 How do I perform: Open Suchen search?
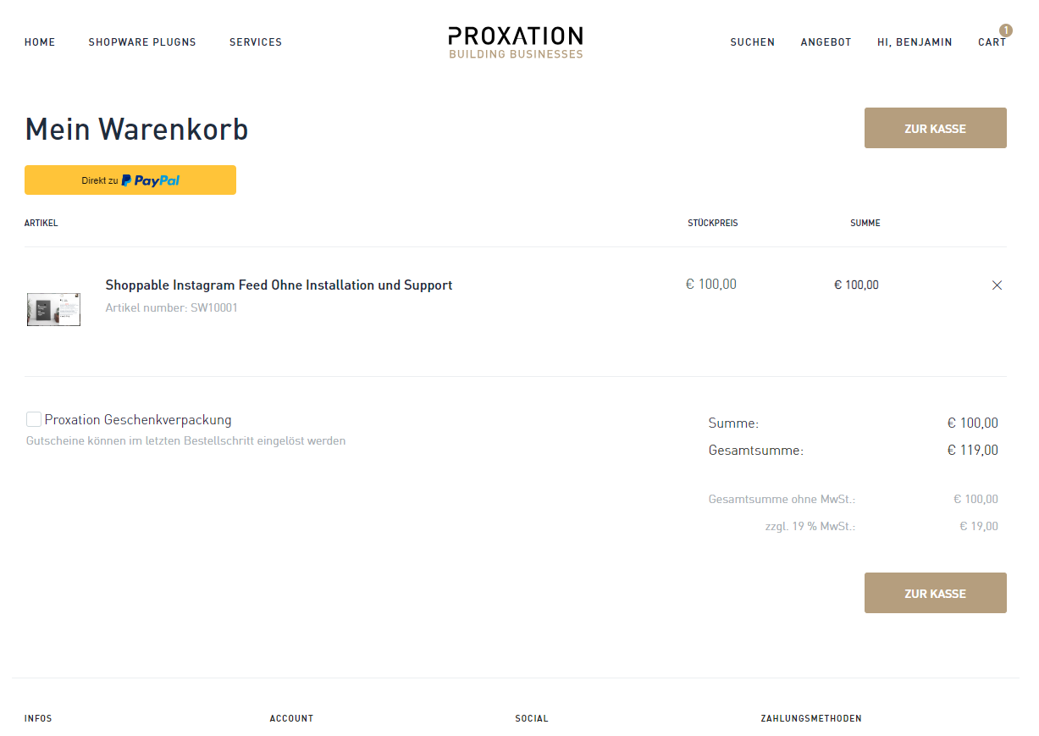[752, 42]
